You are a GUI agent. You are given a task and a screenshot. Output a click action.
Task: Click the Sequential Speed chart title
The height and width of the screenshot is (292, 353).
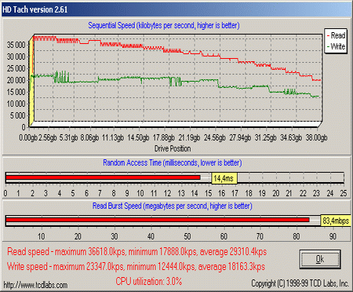point(164,25)
